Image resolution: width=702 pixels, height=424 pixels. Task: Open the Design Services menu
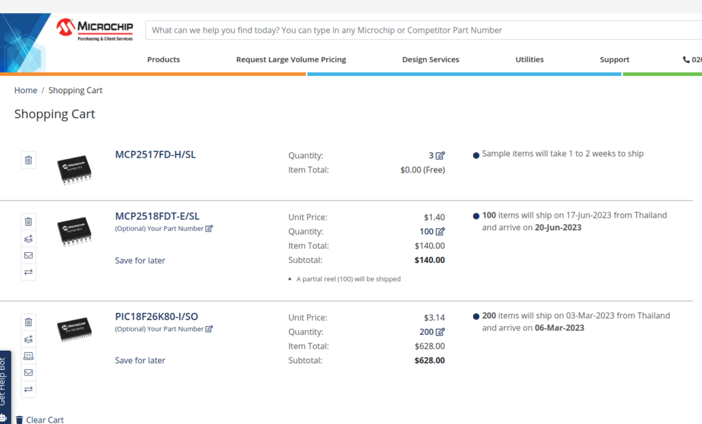click(x=431, y=60)
